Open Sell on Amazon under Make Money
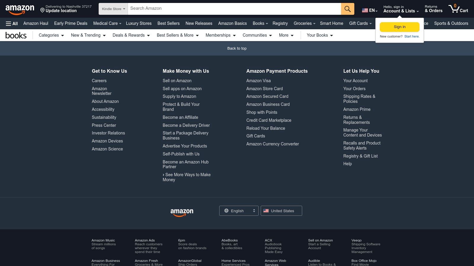 point(177,81)
